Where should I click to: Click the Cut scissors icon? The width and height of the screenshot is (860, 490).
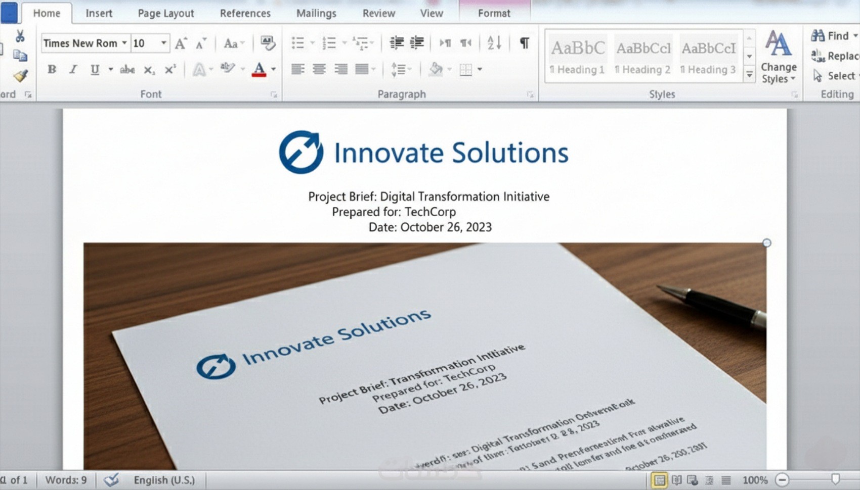(20, 36)
